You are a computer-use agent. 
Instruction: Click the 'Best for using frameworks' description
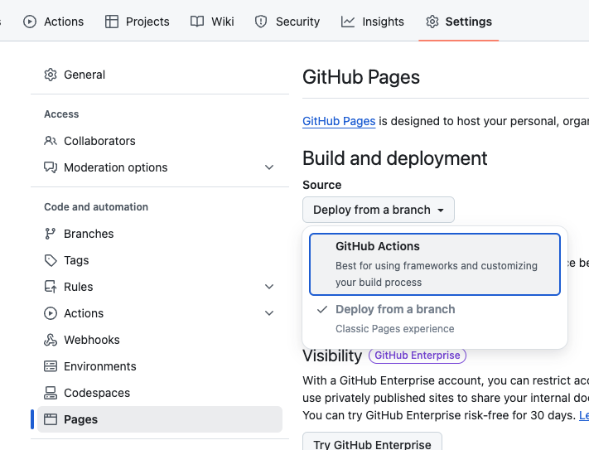point(437,274)
